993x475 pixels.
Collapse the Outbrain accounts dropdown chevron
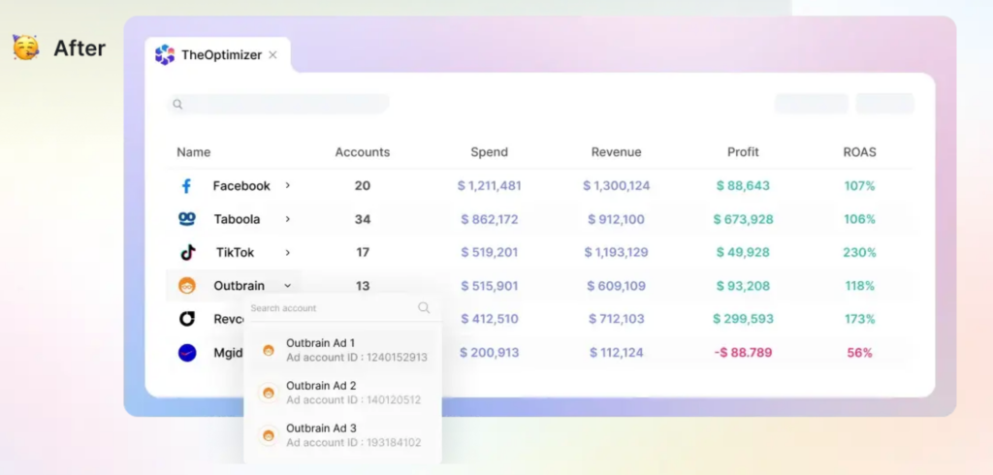click(x=287, y=286)
